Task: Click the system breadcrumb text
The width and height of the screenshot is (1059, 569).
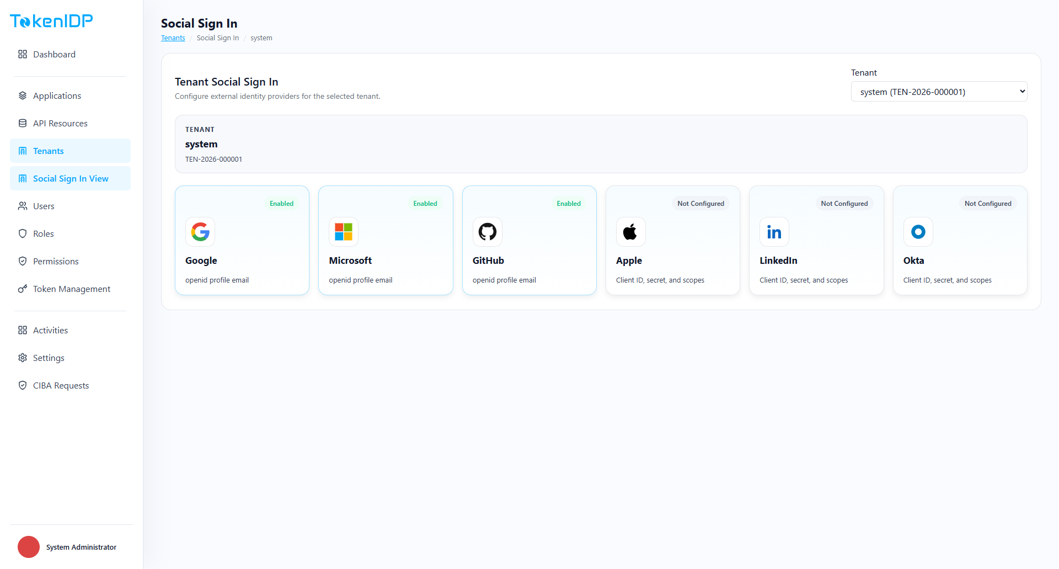Action: [x=261, y=38]
